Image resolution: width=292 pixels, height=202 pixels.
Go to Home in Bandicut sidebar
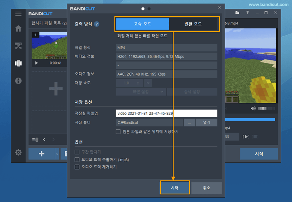click(18, 28)
